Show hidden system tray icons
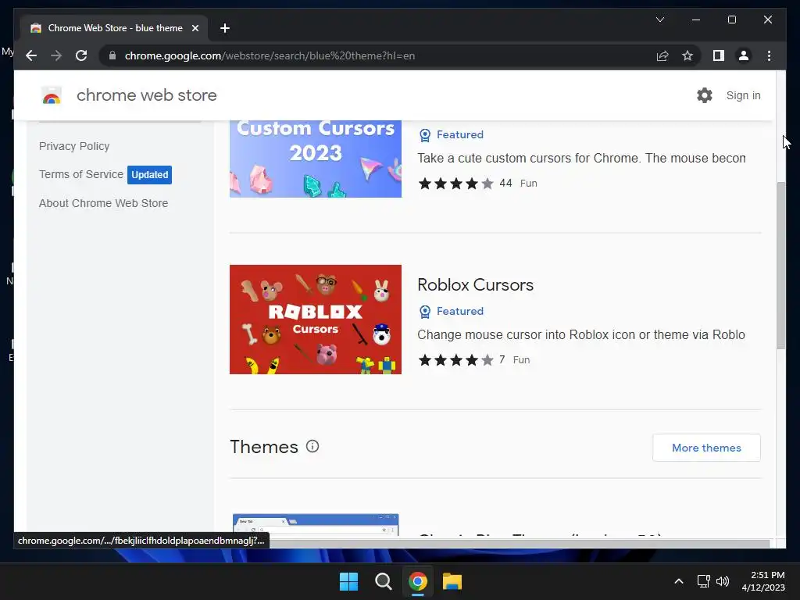The width and height of the screenshot is (800, 600). coord(679,581)
